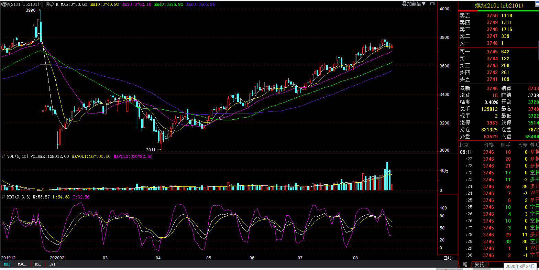
Task: Click the MA10:3740.90 label
Action: [x=105, y=4]
